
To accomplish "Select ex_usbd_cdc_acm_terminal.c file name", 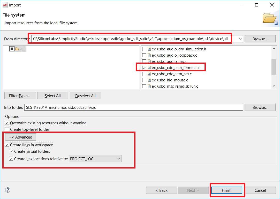I will (x=176, y=68).
